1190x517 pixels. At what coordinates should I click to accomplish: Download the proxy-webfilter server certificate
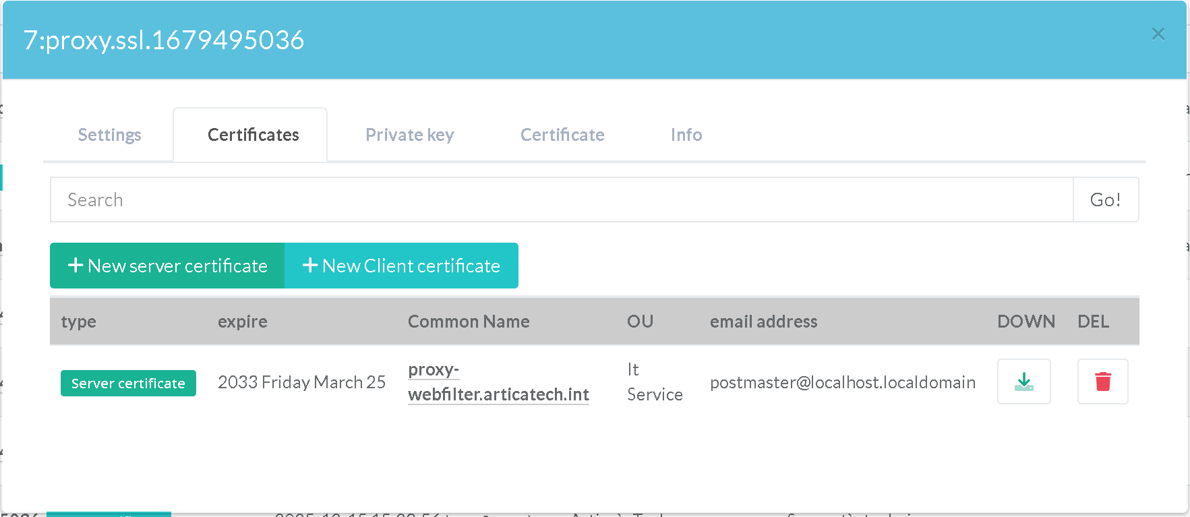pyautogui.click(x=1023, y=382)
